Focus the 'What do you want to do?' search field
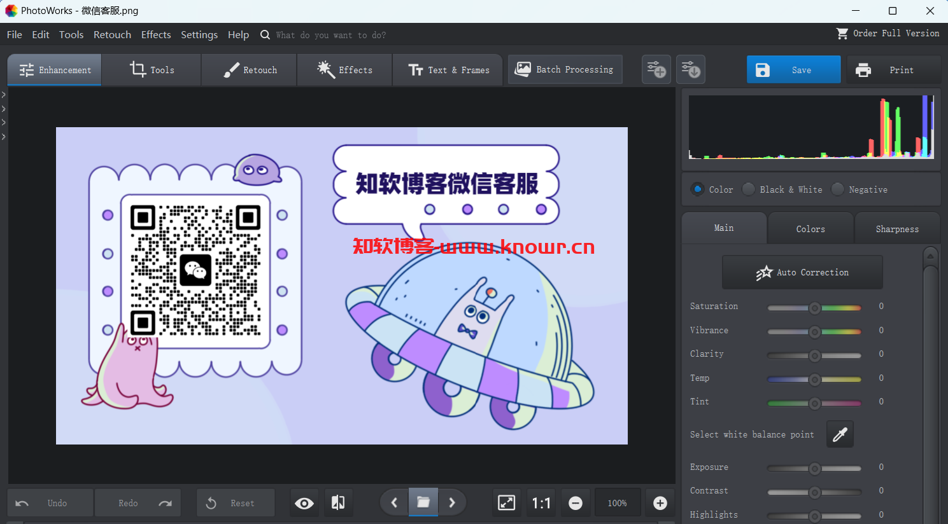The height and width of the screenshot is (524, 948). tap(331, 35)
